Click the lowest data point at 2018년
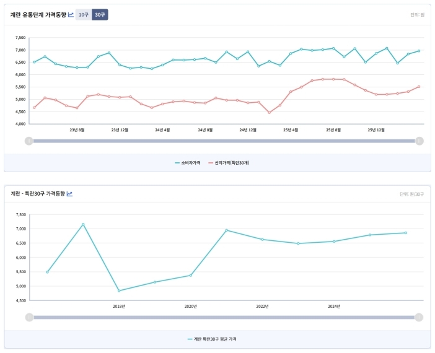 pyautogui.click(x=119, y=290)
